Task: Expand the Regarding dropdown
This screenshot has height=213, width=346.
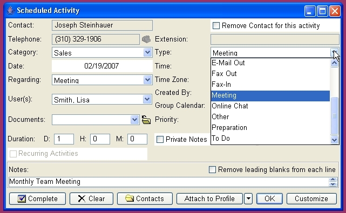Action: click(147, 80)
